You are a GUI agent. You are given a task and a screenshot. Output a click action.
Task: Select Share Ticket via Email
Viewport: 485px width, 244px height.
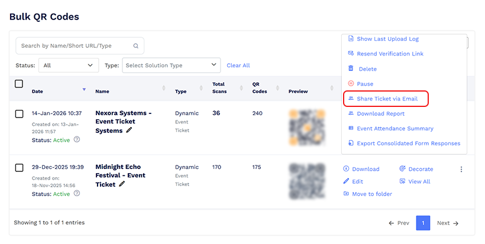coord(383,99)
